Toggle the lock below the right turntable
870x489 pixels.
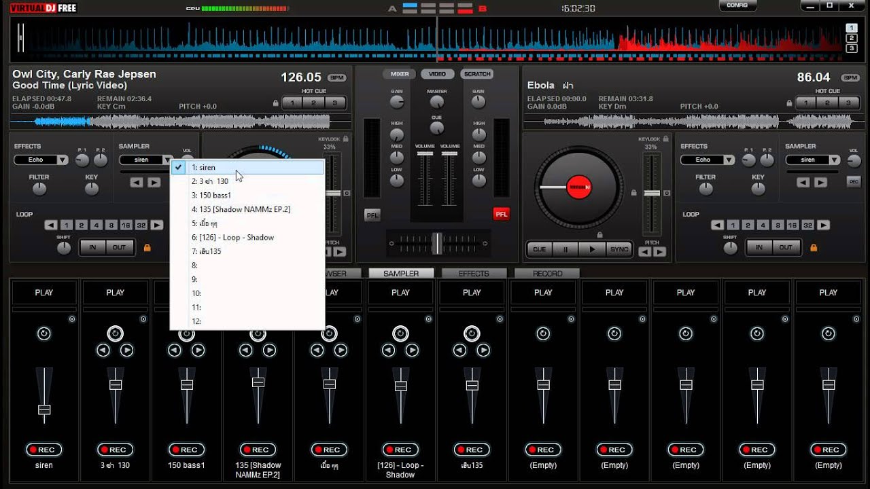(x=599, y=235)
